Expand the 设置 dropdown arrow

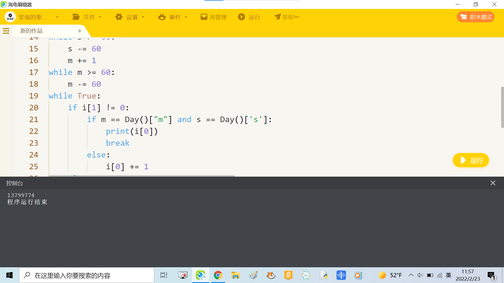tap(143, 17)
